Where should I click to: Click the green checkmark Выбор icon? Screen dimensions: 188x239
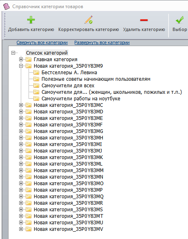[179, 20]
